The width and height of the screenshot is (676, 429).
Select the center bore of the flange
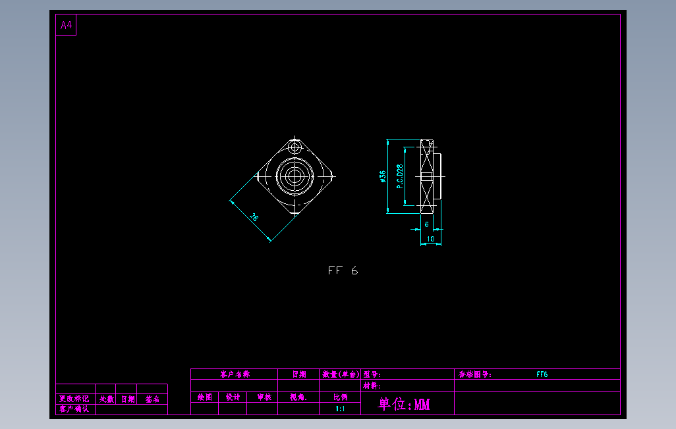click(x=295, y=176)
